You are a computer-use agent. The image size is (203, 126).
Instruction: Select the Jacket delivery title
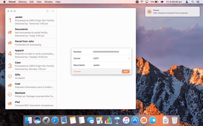(19, 17)
